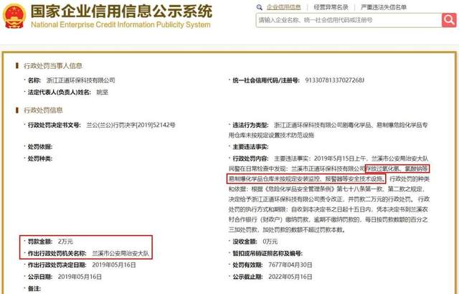Click the 罚款金额 label
Image resolution: width=459 pixels, height=294 pixels.
coord(40,242)
